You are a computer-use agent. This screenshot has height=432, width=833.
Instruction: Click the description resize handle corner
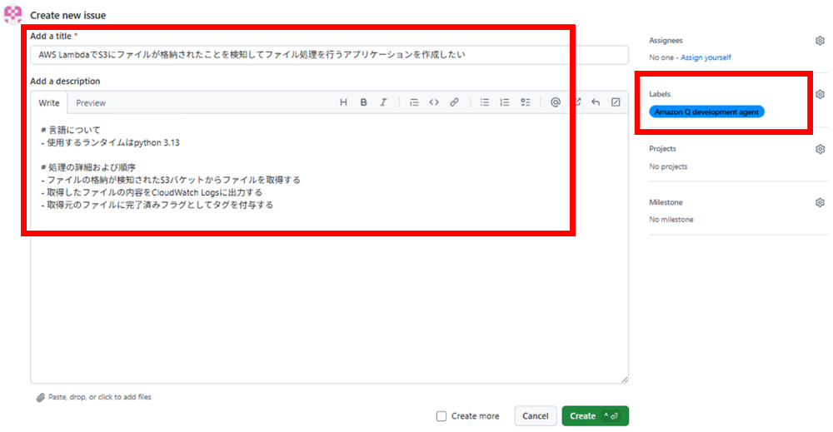pos(624,379)
